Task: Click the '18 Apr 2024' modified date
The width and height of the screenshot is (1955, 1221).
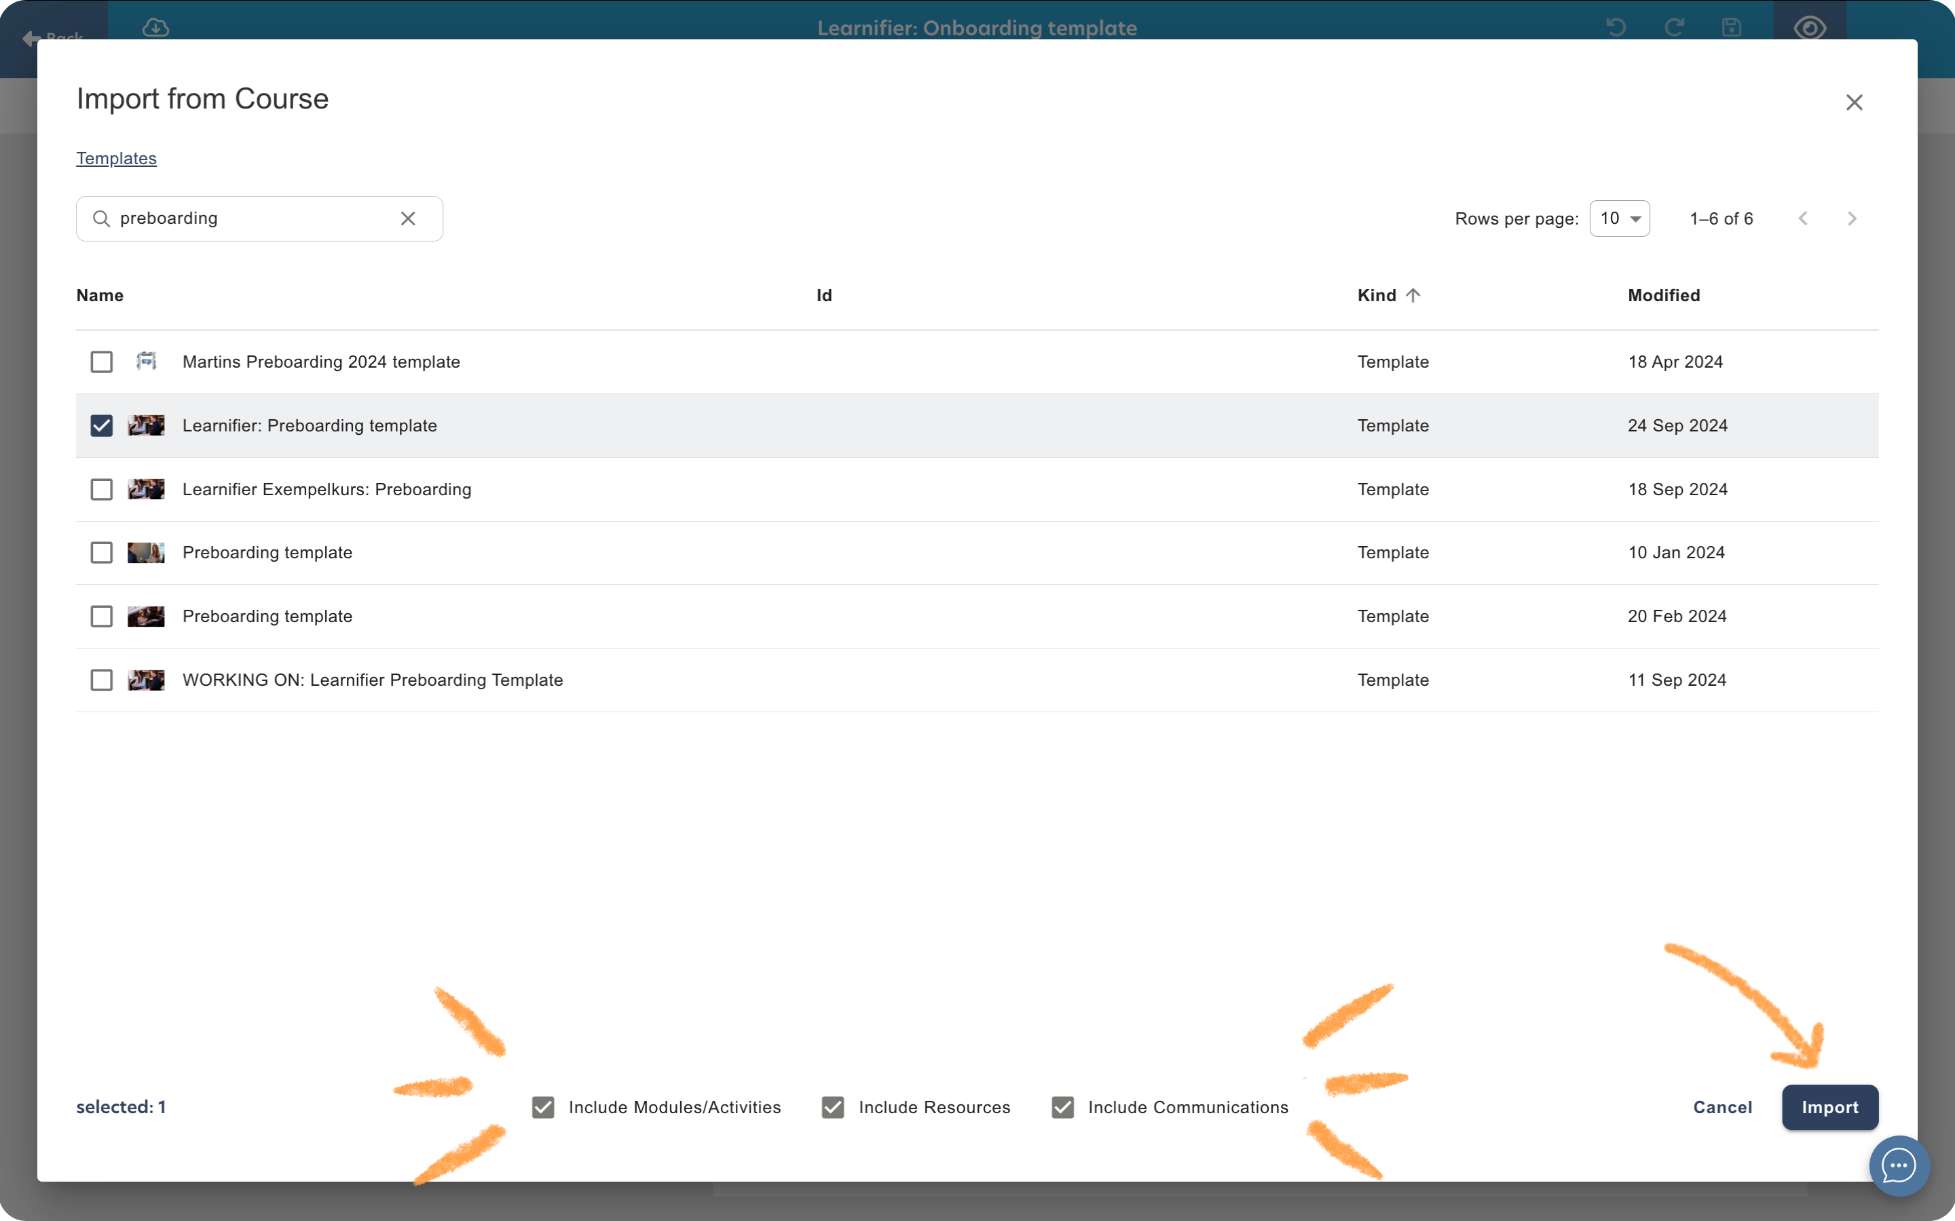Action: click(1675, 362)
